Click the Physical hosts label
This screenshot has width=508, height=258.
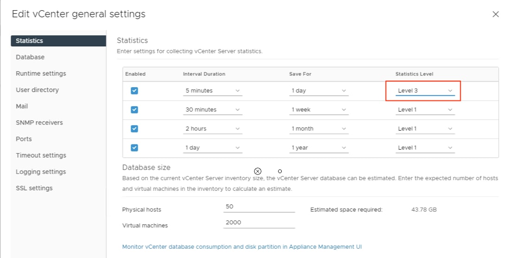click(x=141, y=209)
